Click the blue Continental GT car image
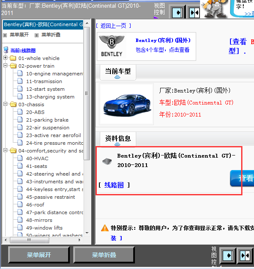The width and height of the screenshot is (254, 269). [127, 105]
